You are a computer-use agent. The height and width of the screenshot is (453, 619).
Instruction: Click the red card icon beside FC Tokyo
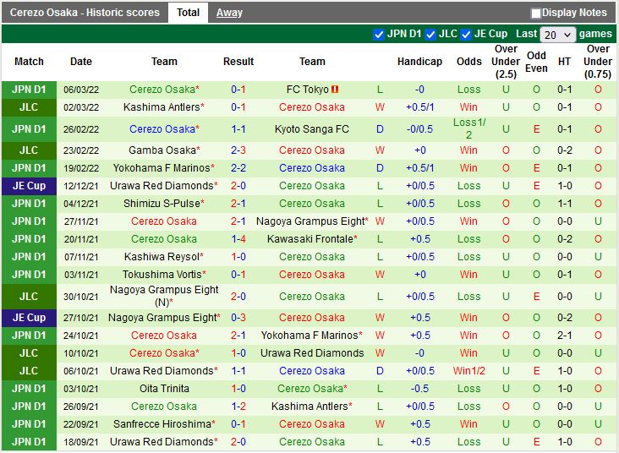[x=335, y=90]
